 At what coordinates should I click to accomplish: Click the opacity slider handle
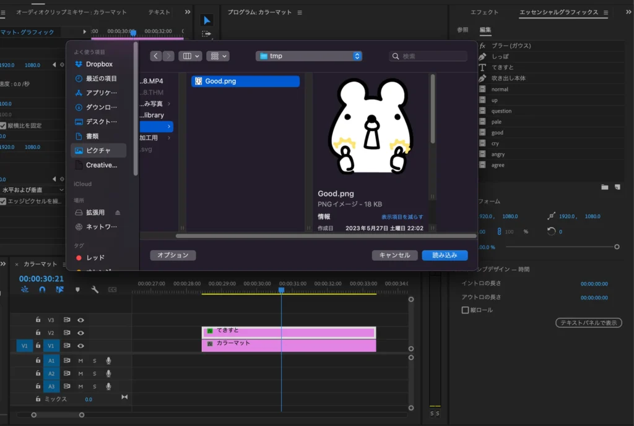617,247
